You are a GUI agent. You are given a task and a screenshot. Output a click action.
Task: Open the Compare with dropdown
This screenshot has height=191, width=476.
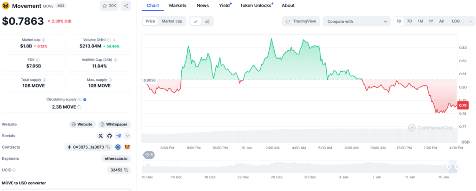pyautogui.click(x=357, y=21)
